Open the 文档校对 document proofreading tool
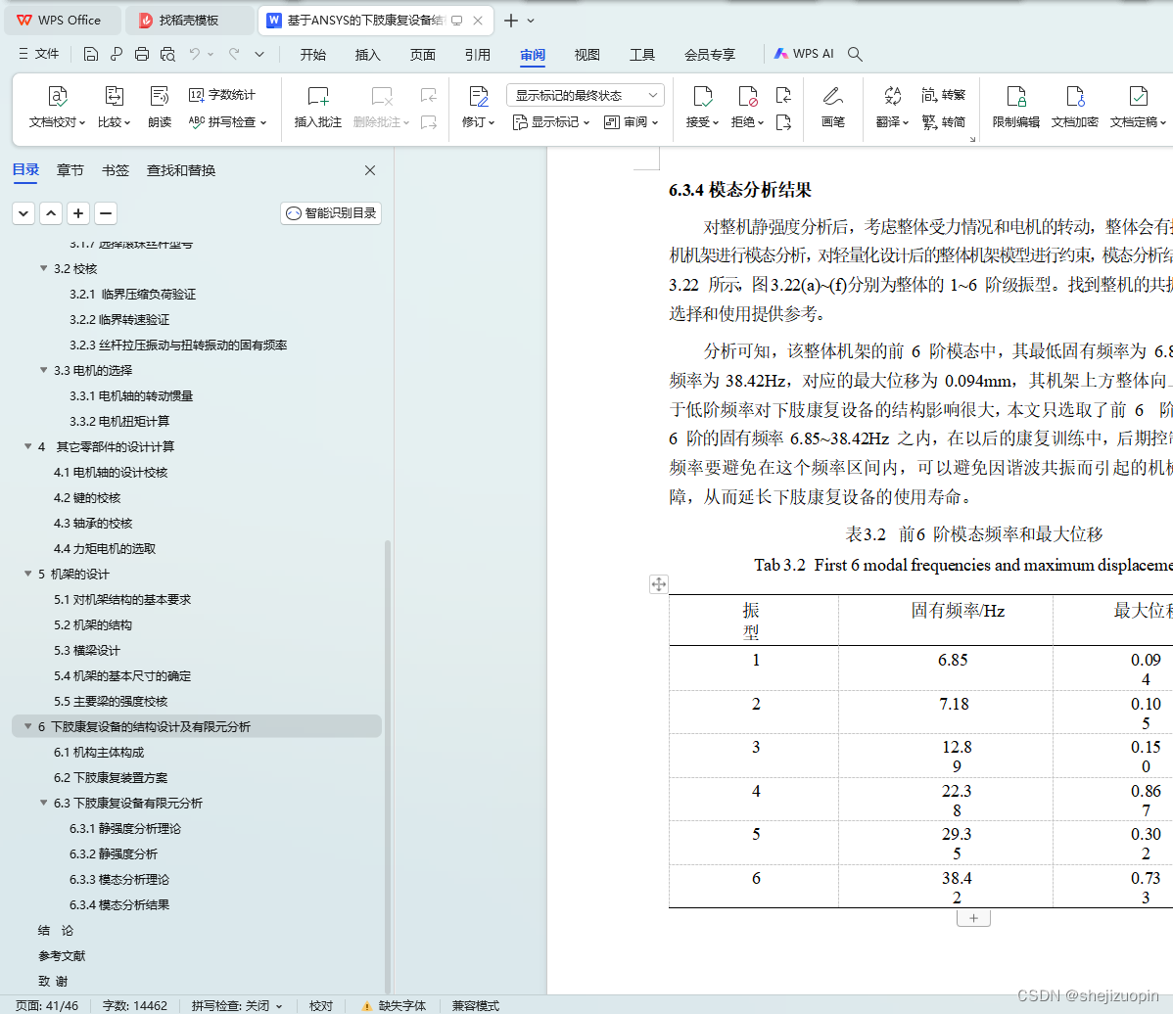This screenshot has height=1014, width=1173. (57, 107)
